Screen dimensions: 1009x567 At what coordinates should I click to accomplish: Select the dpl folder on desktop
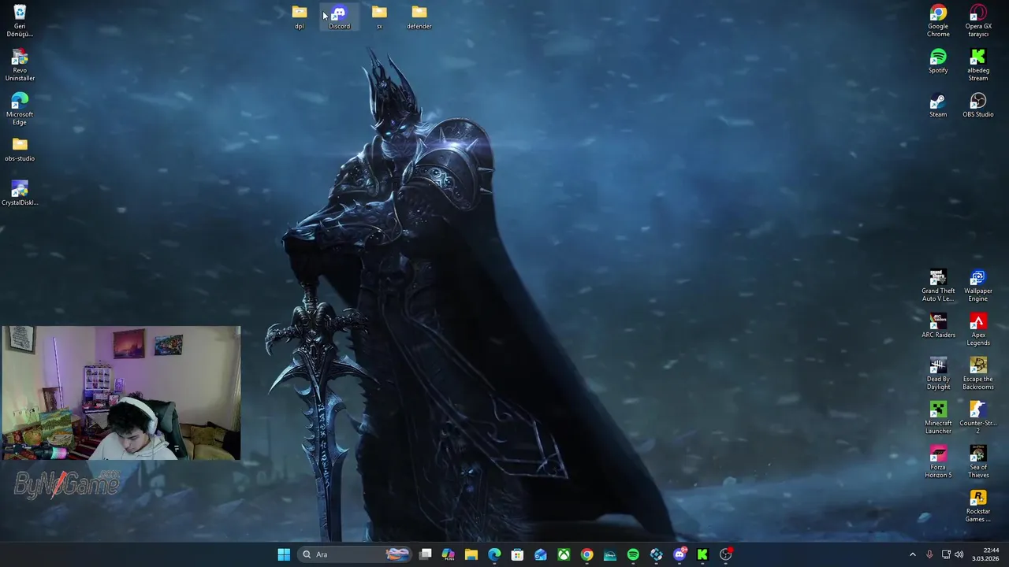coord(300,17)
